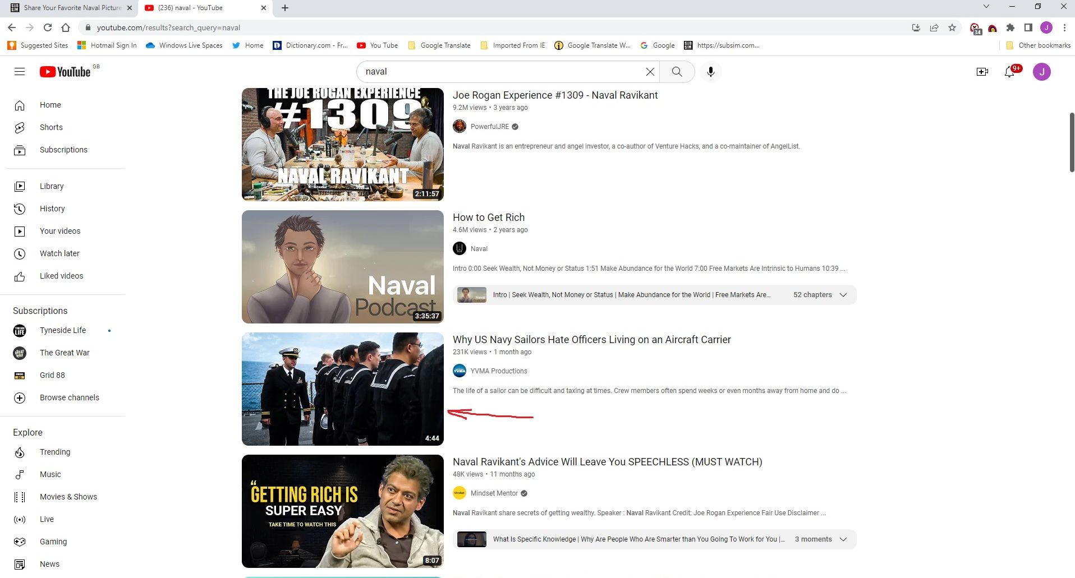The width and height of the screenshot is (1075, 578).
Task: Open Joe Rogan Experience #1309 title
Action: pos(555,95)
